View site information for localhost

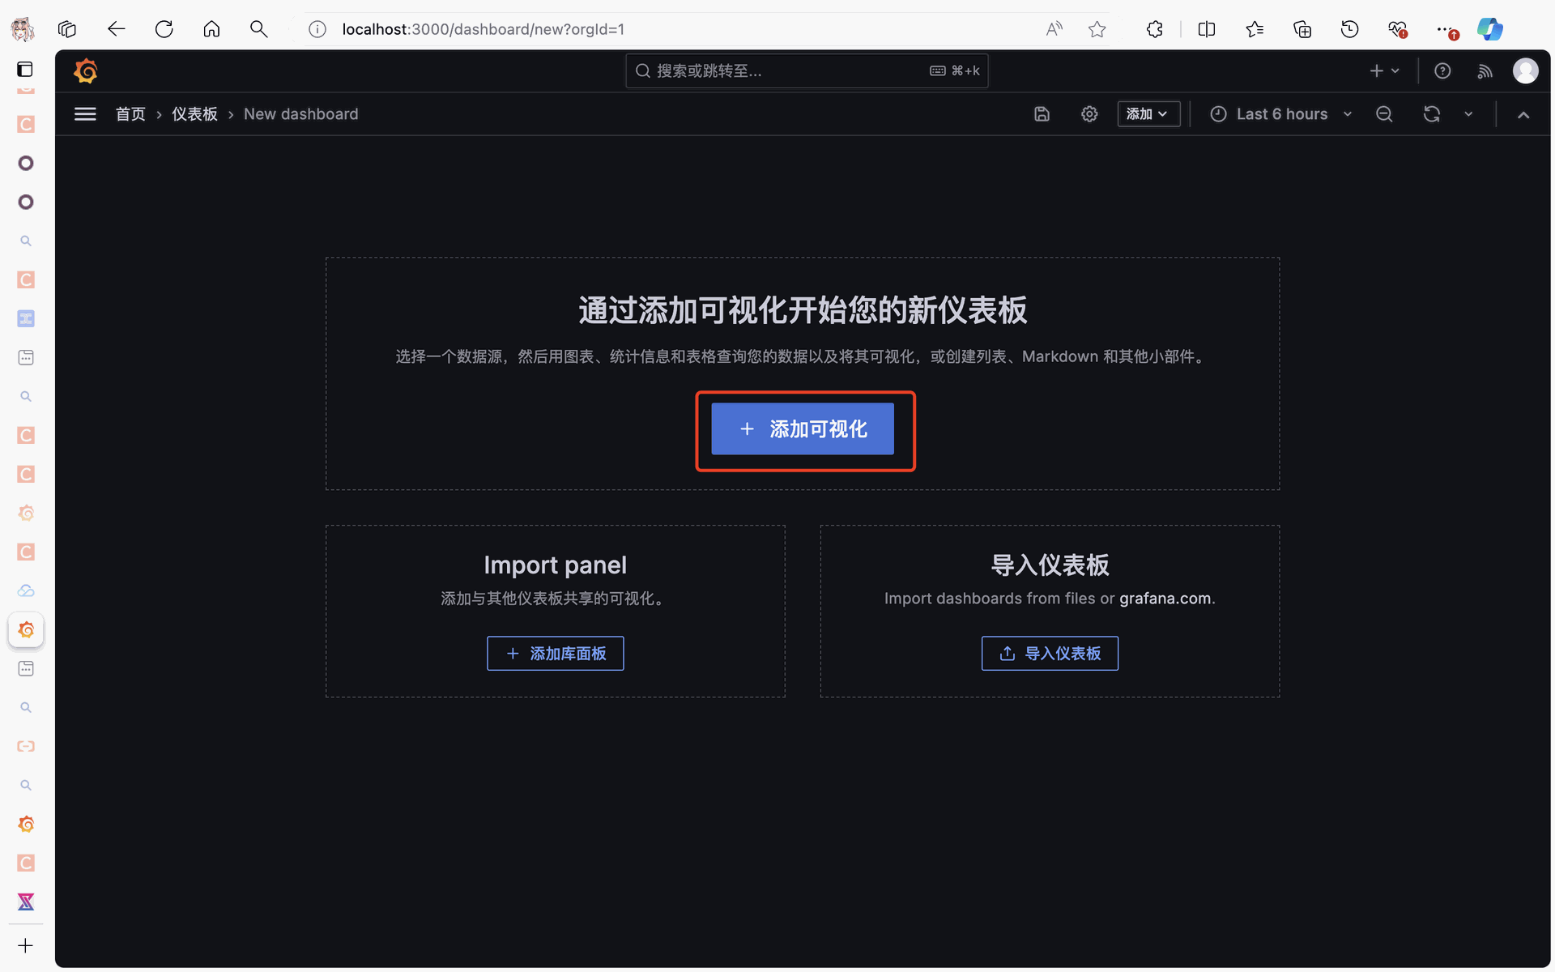point(317,29)
